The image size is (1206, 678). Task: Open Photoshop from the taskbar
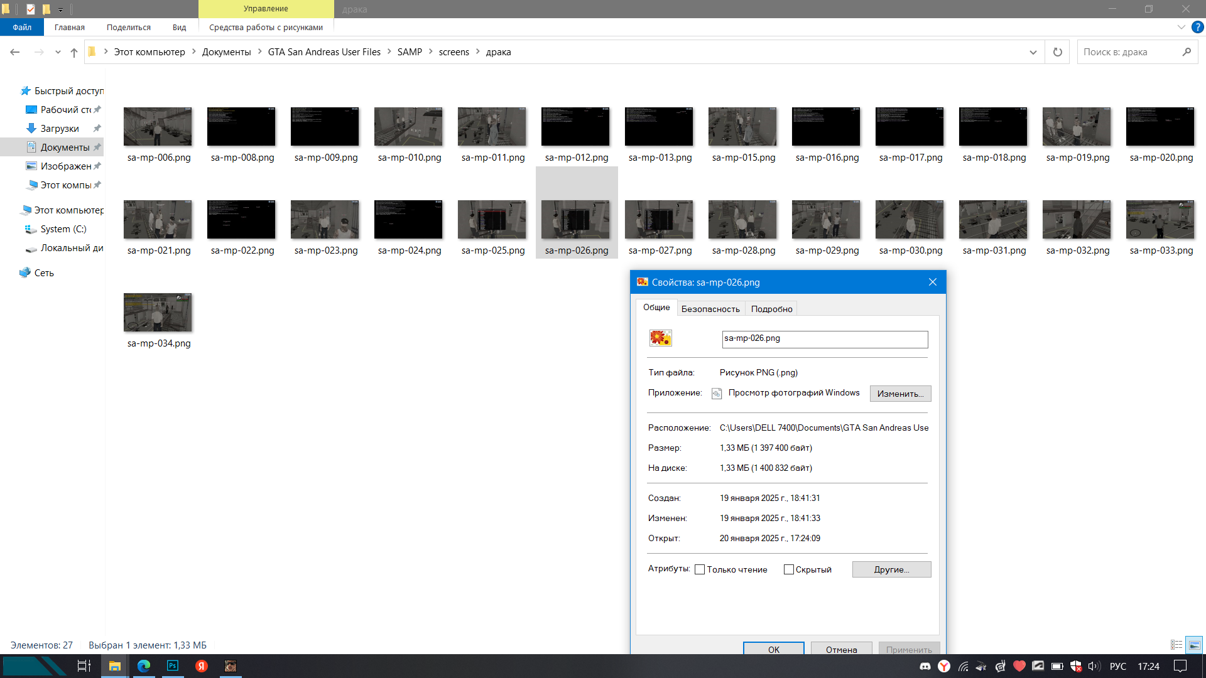172,666
